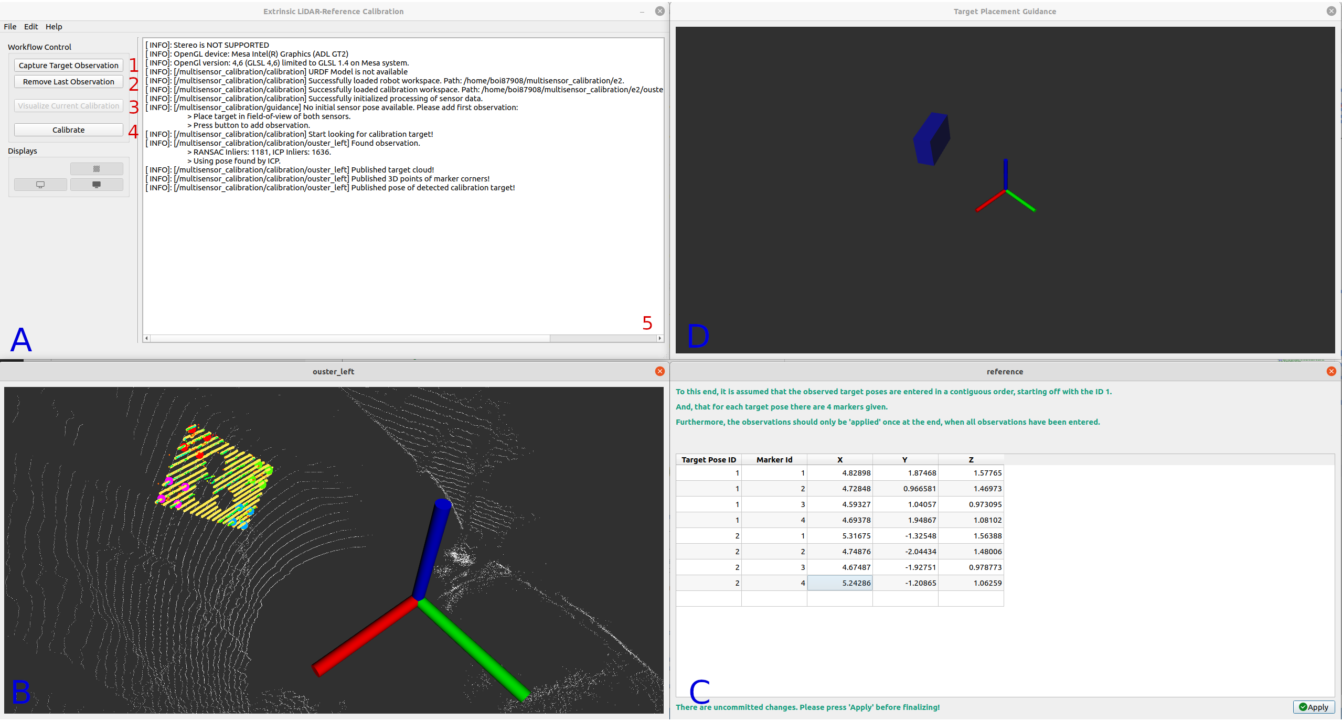Select the X cell containing 5.24286
The width and height of the screenshot is (1342, 722).
click(839, 583)
